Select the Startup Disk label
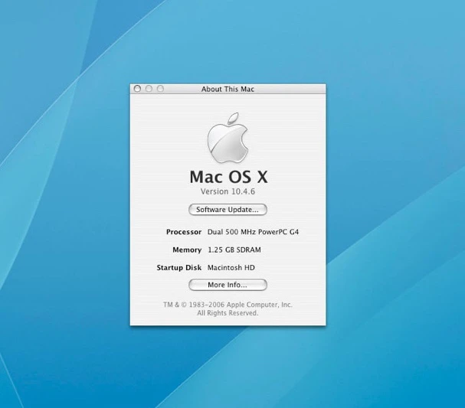Viewport: 465px width, 408px height. click(178, 268)
